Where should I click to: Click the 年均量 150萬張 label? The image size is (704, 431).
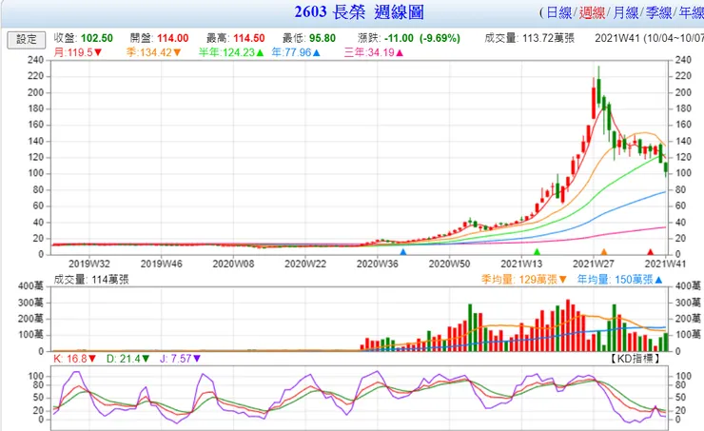620,280
